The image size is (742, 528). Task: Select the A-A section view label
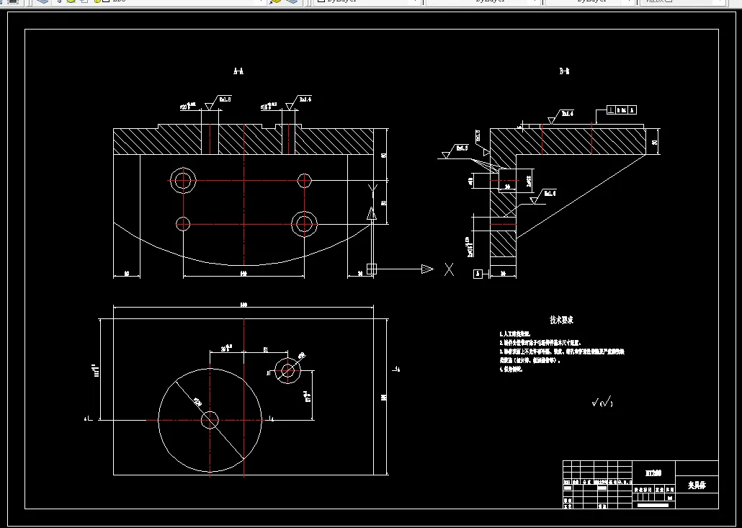238,71
